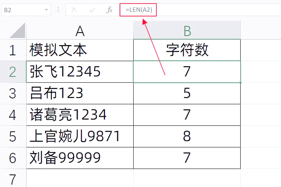Click the formula bar options dots handle
Viewport: 281px width, 187px height.
point(58,10)
